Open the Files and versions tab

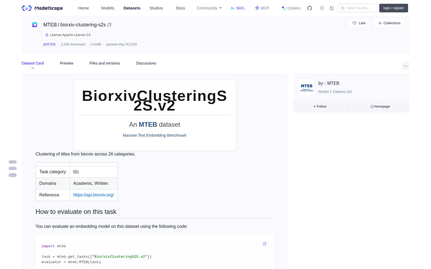tap(105, 63)
